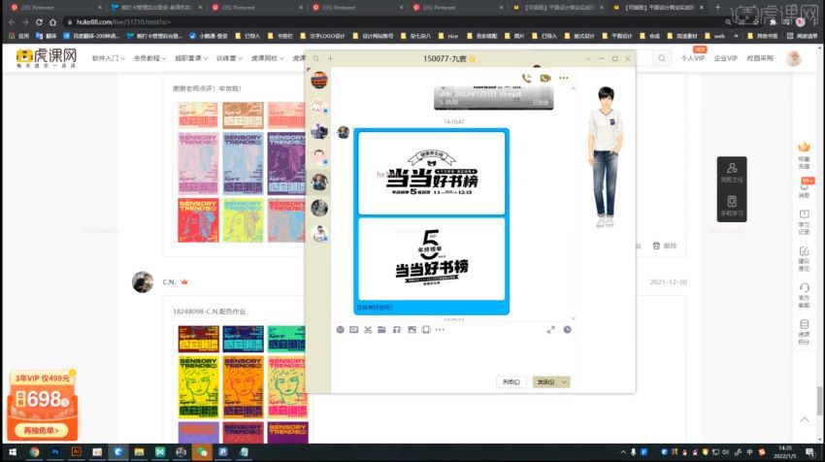Open C.N. user avatar in comments
Screen dimensions: 825x462
tap(143, 282)
